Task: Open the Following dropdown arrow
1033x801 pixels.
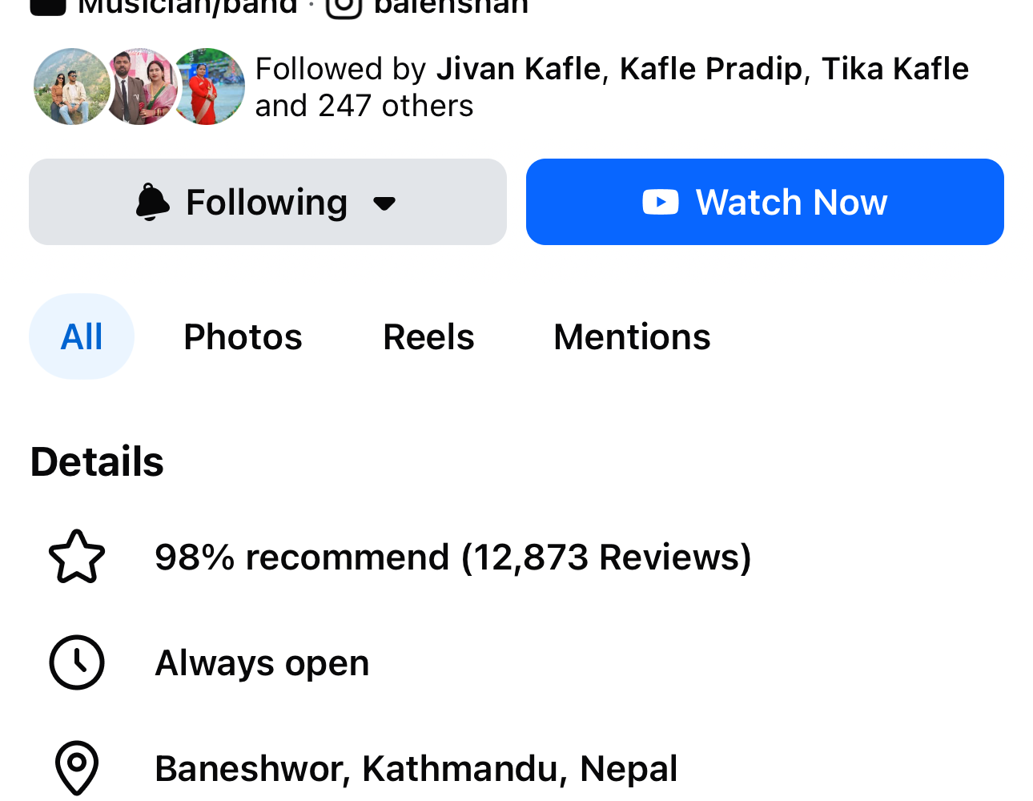Action: [x=384, y=203]
